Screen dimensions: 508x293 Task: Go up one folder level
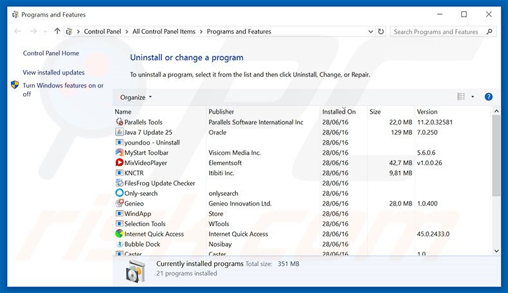click(x=57, y=31)
